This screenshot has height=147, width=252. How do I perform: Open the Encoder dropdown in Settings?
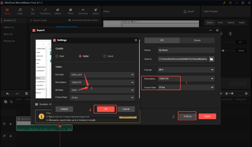click(102, 75)
